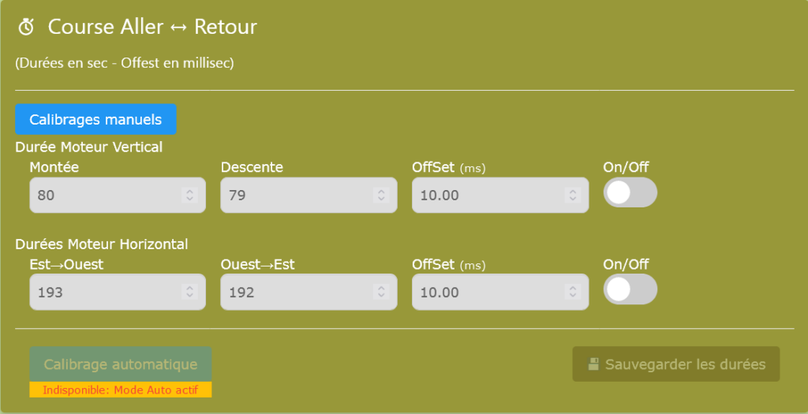Click Sauvegarder les durées button
The image size is (808, 414).
tap(675, 364)
